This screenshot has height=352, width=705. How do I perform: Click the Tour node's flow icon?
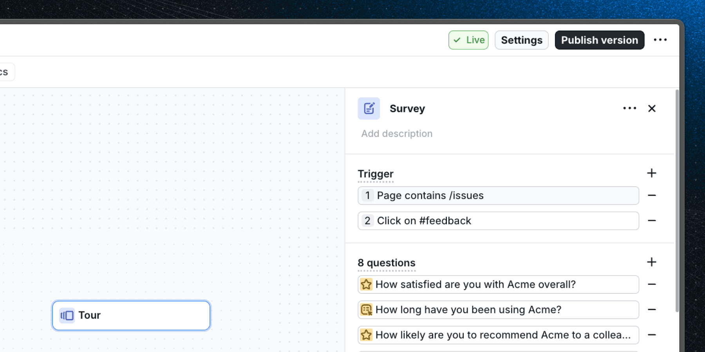[67, 315]
